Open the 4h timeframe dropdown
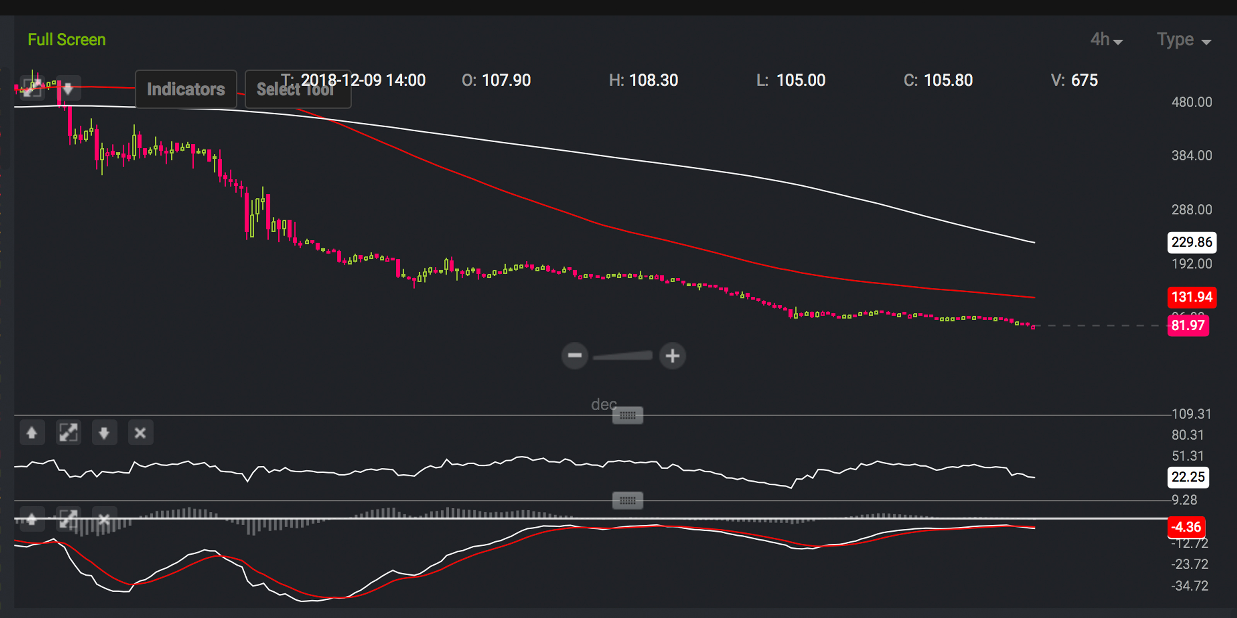The image size is (1237, 618). pyautogui.click(x=1106, y=40)
